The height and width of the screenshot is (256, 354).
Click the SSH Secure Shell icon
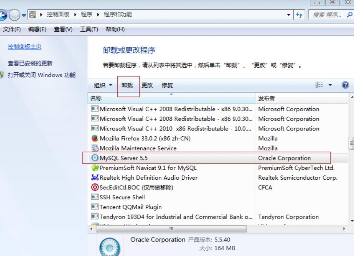pos(95,197)
